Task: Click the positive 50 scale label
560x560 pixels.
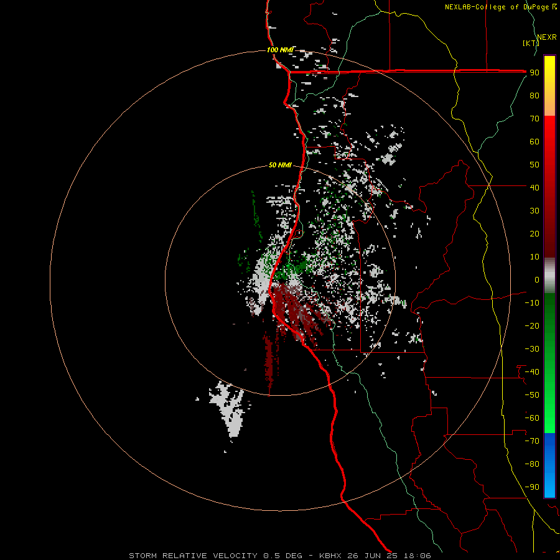Action: click(x=534, y=165)
